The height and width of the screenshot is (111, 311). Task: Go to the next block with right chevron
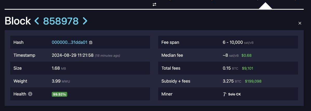click(x=85, y=21)
